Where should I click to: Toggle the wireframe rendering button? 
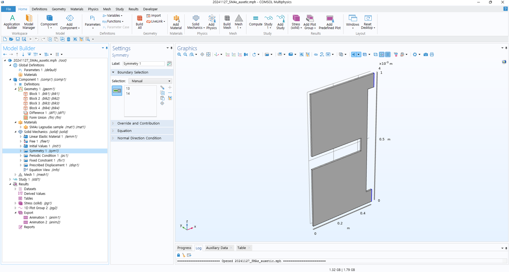pyautogui.click(x=375, y=54)
